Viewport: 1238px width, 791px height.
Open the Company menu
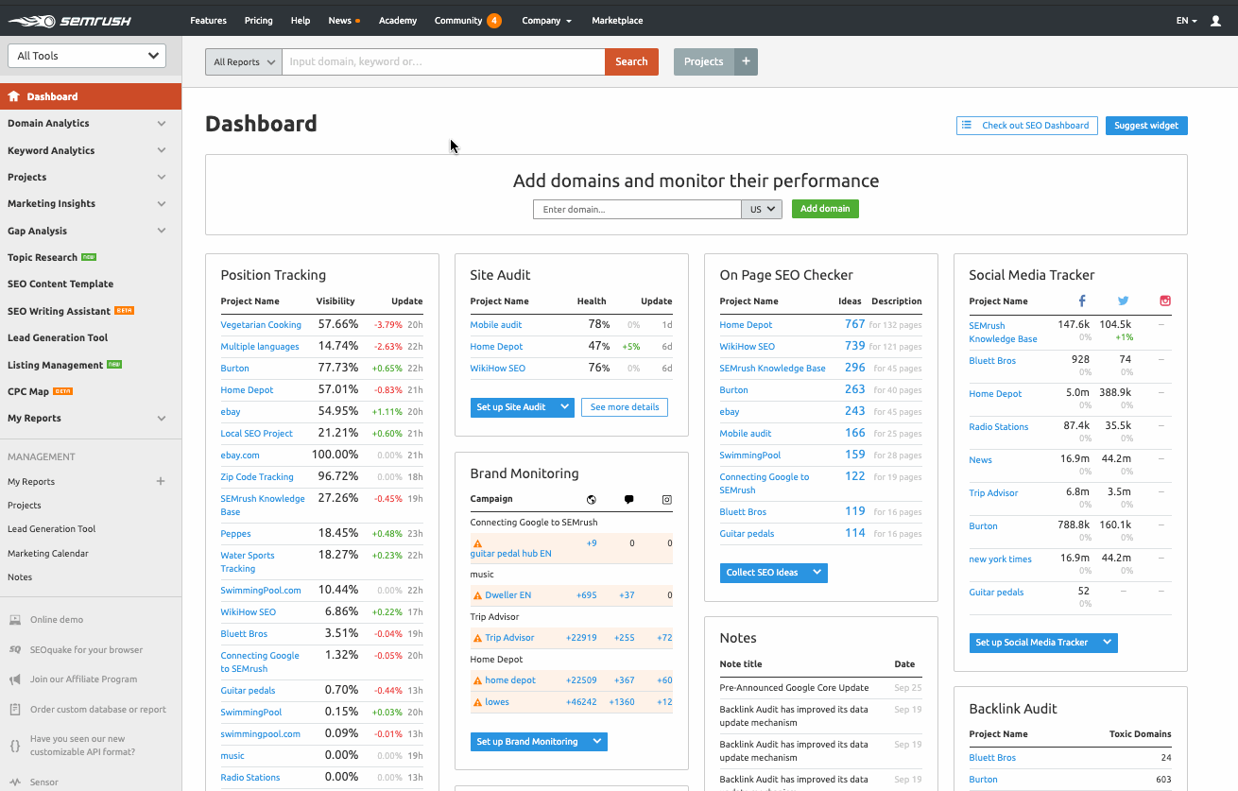(546, 21)
